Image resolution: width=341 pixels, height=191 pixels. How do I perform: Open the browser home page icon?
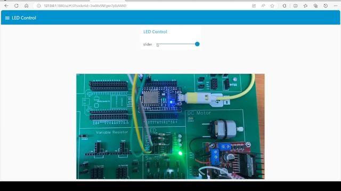[26, 6]
